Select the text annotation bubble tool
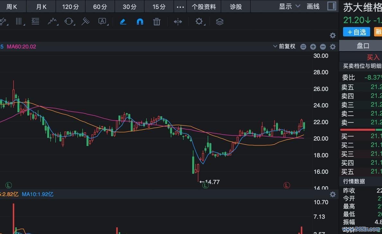The image size is (382, 234). (x=103, y=22)
